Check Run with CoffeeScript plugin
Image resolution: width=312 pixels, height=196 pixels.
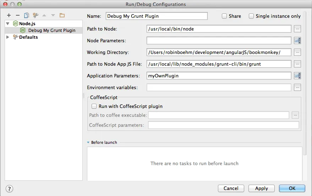(x=94, y=106)
